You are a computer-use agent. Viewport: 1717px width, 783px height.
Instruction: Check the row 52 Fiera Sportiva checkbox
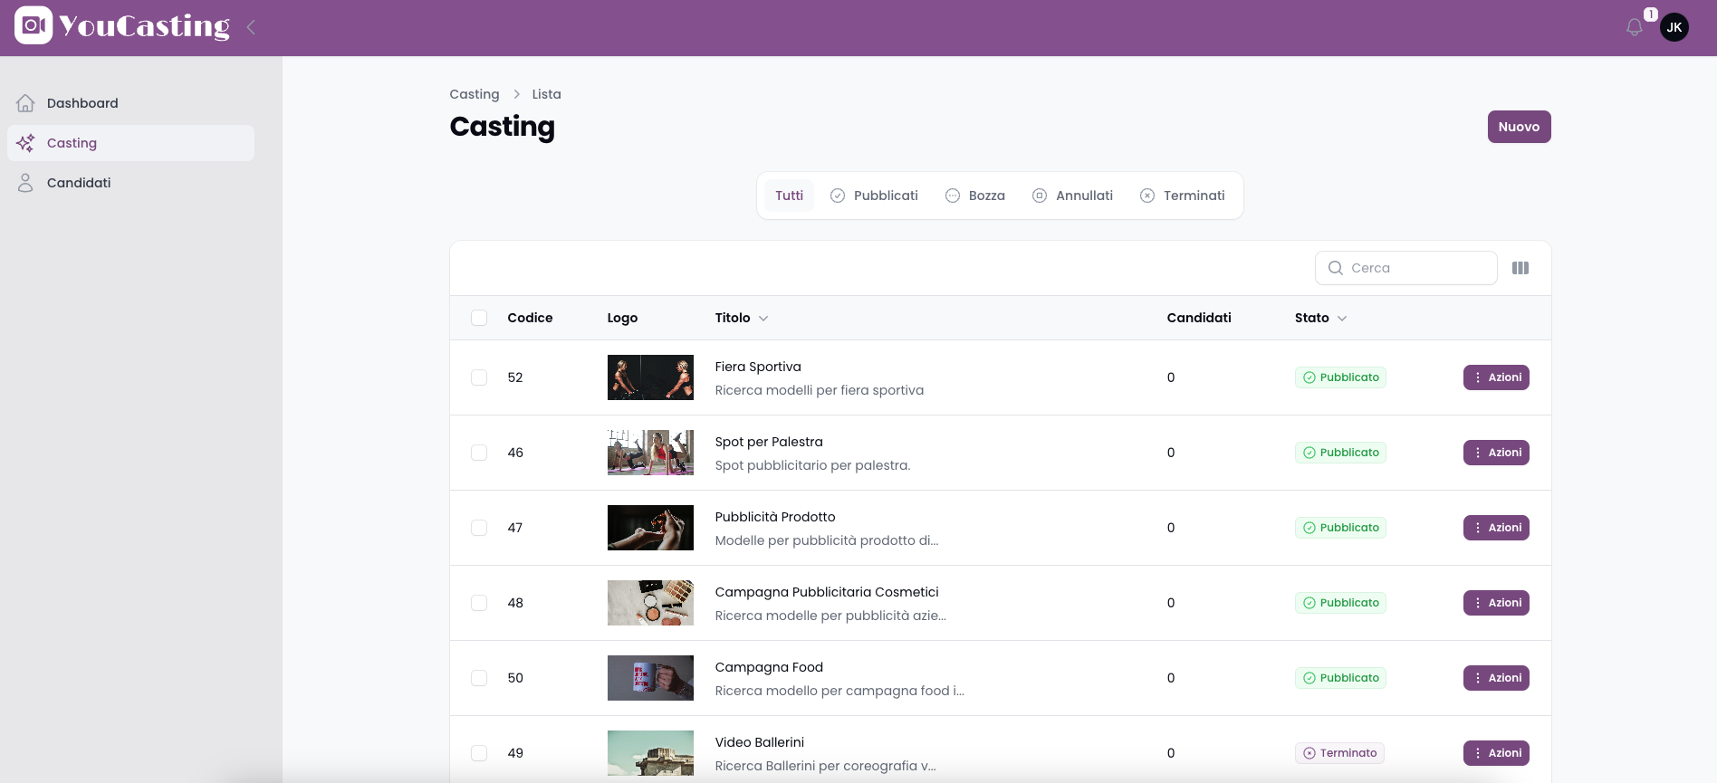pyautogui.click(x=479, y=377)
